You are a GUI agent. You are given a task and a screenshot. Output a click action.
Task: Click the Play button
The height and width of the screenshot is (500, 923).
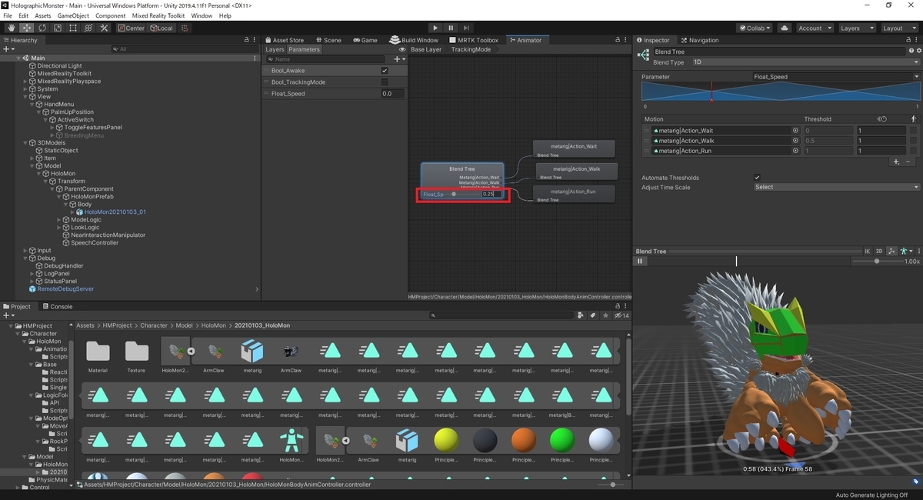coord(435,28)
